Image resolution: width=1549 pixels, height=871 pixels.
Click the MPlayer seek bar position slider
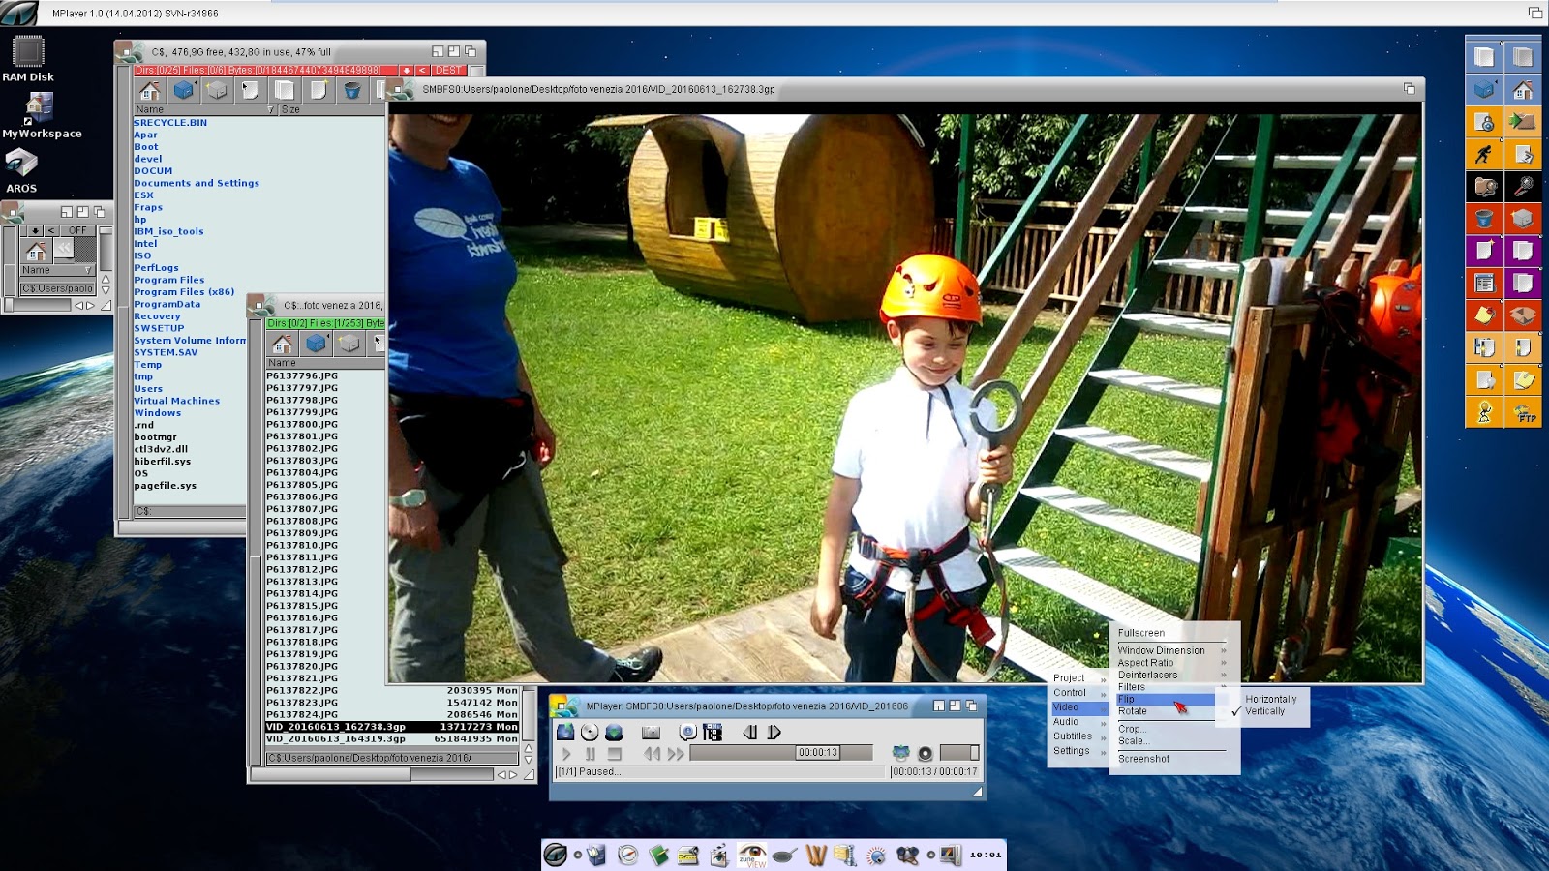818,753
